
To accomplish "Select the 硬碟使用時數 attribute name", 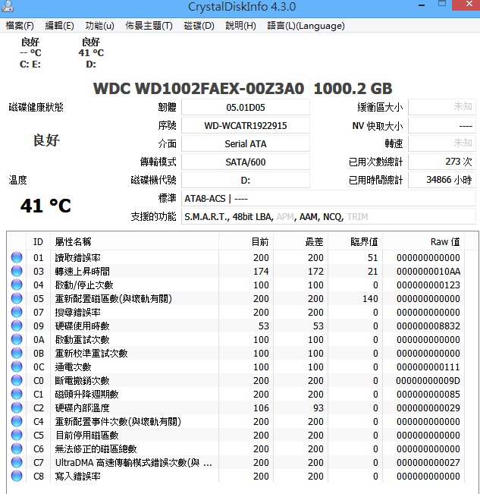I will click(82, 326).
